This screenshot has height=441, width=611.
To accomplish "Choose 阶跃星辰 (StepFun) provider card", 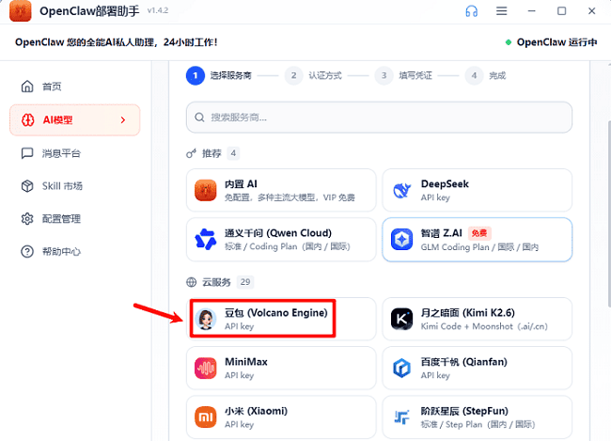I will click(478, 417).
